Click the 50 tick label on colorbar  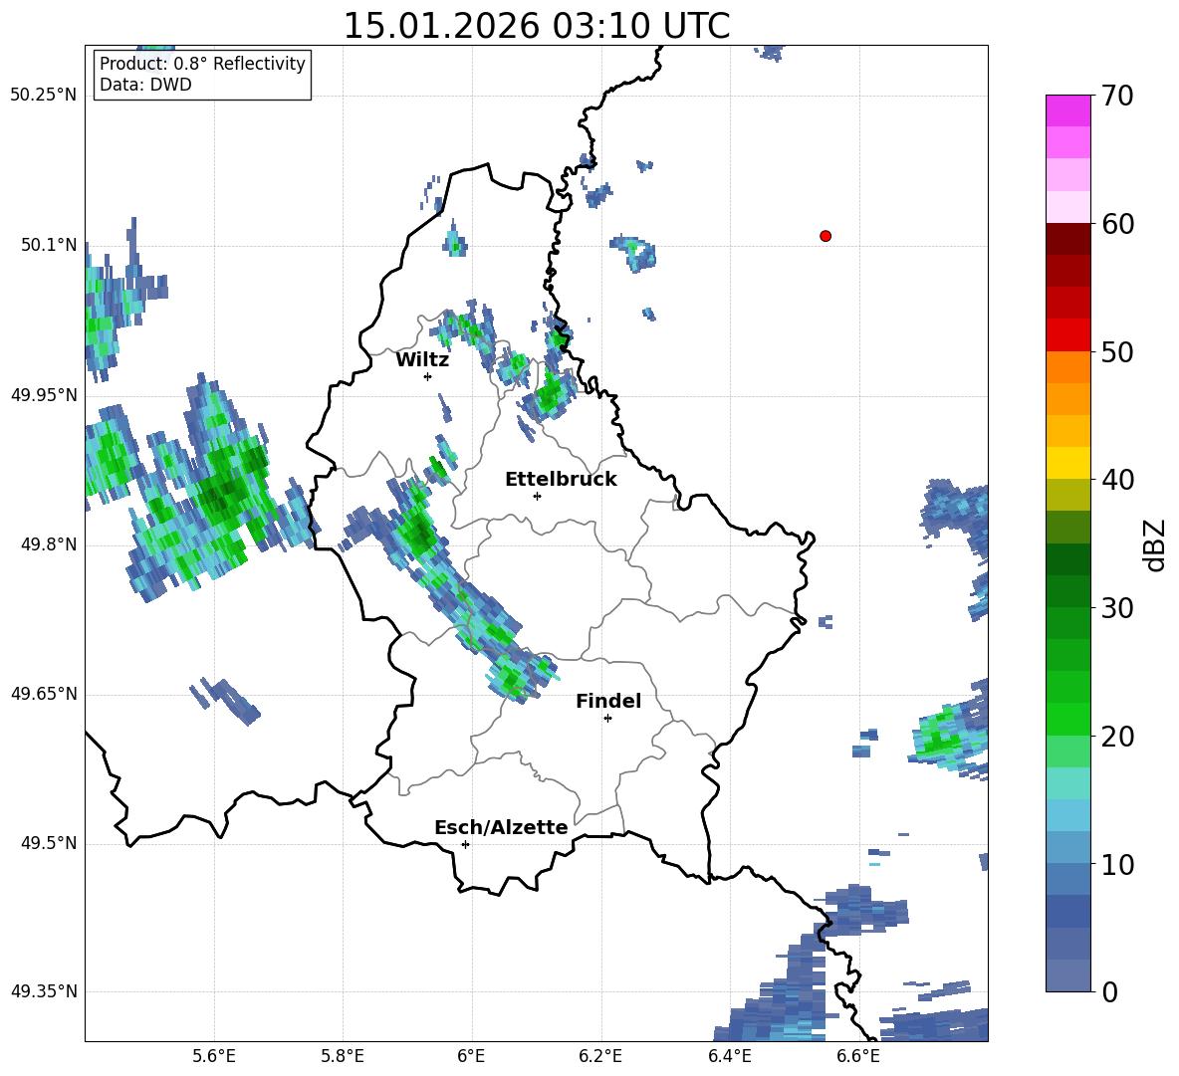pos(1116,351)
